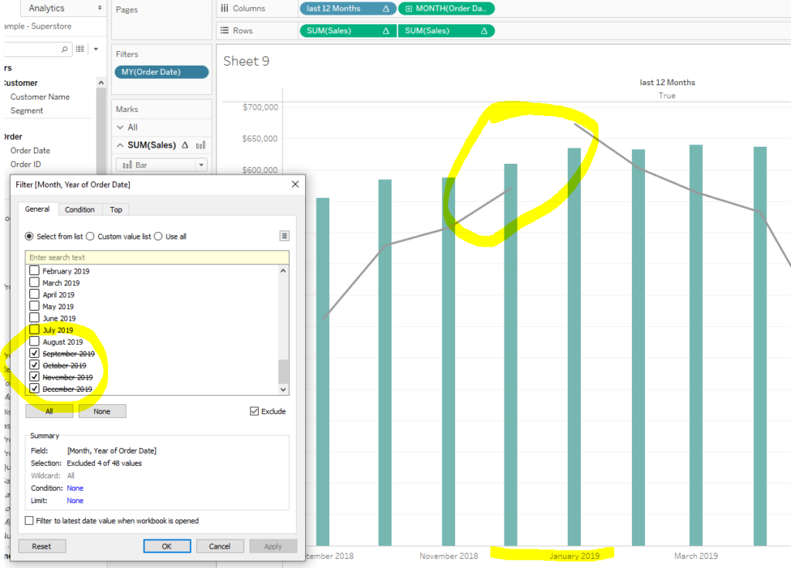Expand the MONTH(Order Date) pill plus icon
The width and height of the screenshot is (791, 568).
[409, 9]
